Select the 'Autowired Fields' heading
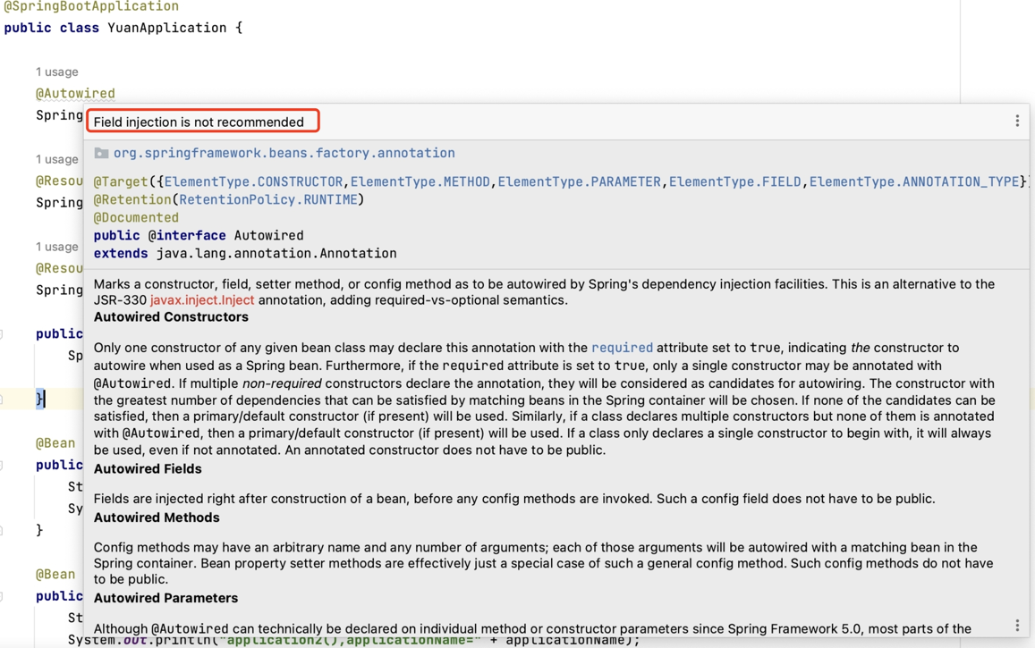The width and height of the screenshot is (1035, 648). click(x=148, y=468)
